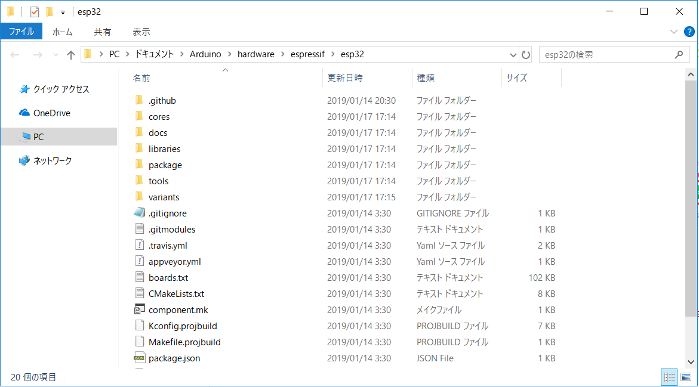Expand the chevron after PC in path
Image resolution: width=699 pixels, height=387 pixels.
click(x=128, y=54)
